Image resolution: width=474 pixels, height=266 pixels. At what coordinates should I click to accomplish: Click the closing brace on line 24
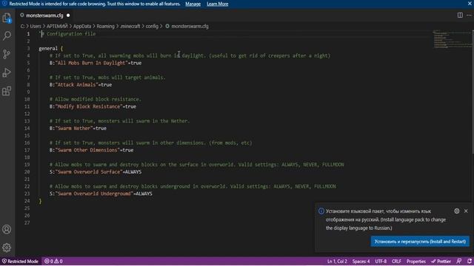(40, 201)
